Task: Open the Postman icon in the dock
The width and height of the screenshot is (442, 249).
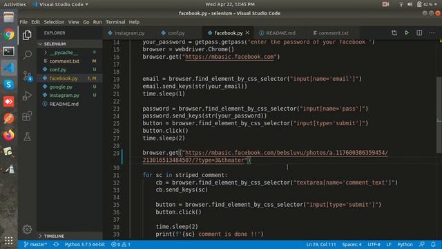Action: tap(9, 118)
